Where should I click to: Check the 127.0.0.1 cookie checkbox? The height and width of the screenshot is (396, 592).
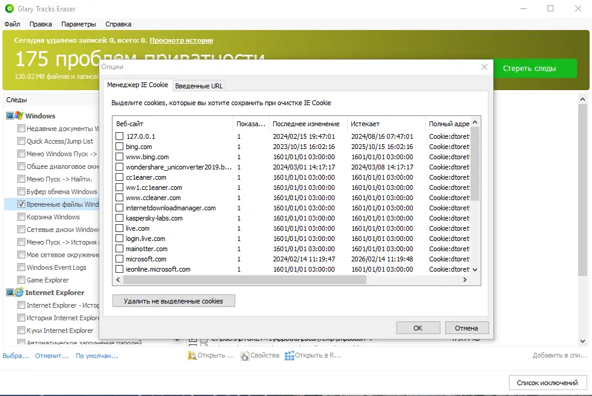(119, 136)
